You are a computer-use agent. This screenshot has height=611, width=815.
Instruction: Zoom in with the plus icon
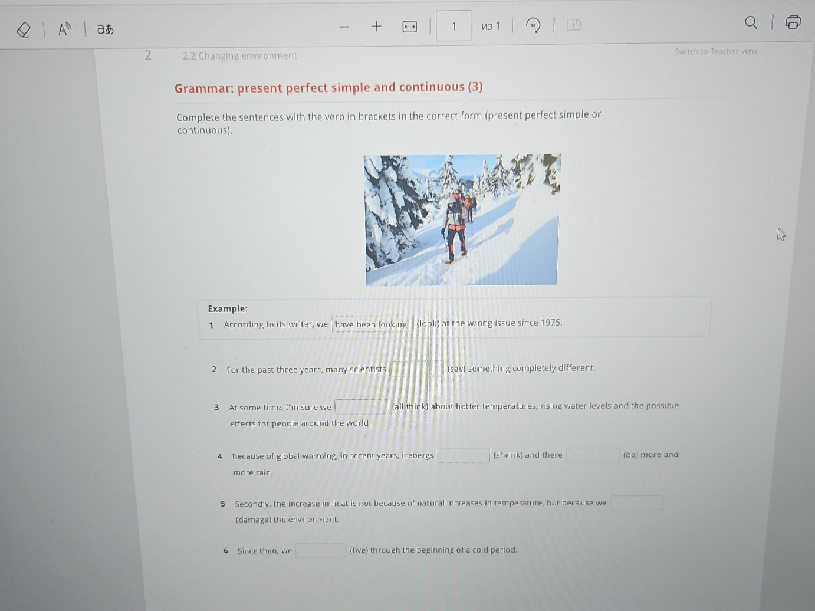(x=376, y=26)
